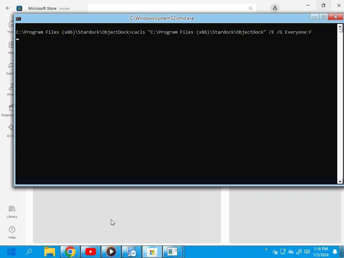The width and height of the screenshot is (344, 258).
Task: Click the cmd.exe window title text
Action: coord(162,18)
